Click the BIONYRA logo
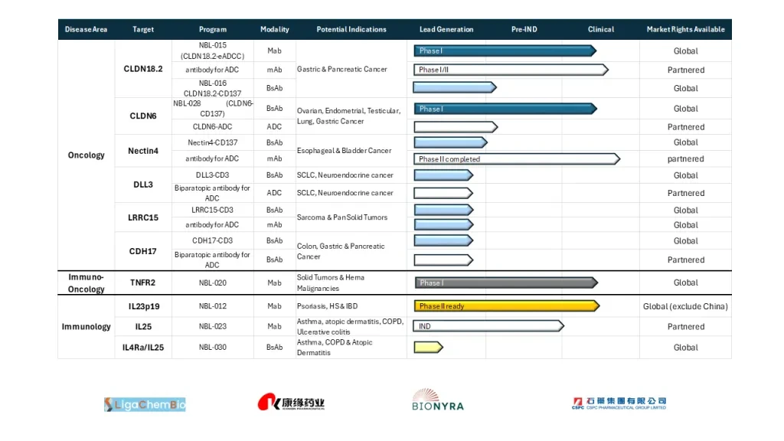 click(x=437, y=400)
